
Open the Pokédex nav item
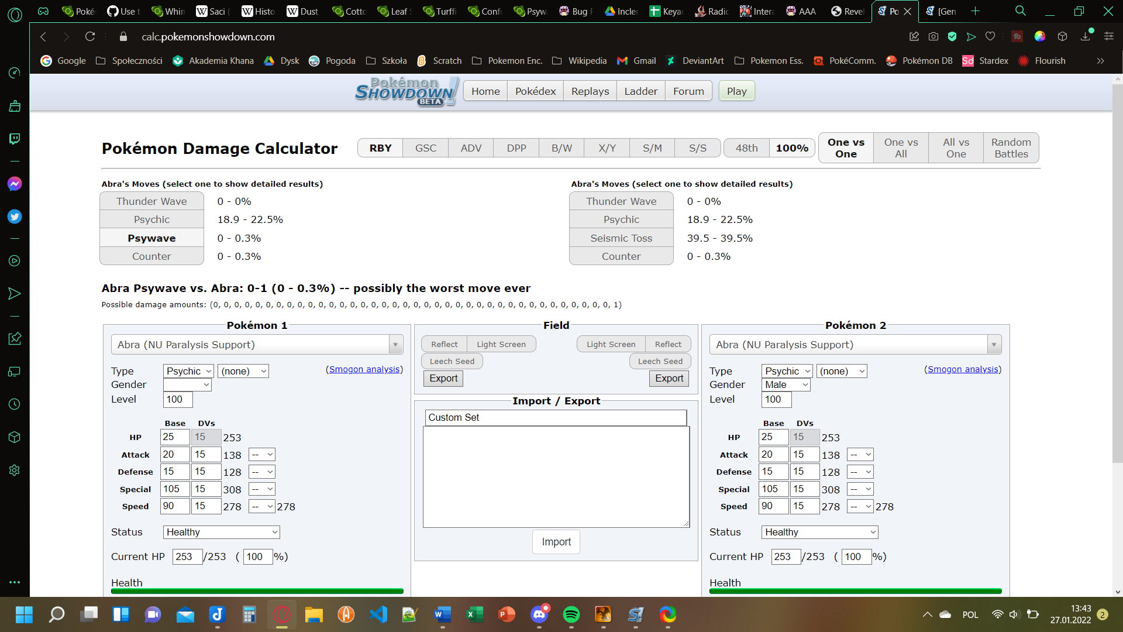point(535,91)
